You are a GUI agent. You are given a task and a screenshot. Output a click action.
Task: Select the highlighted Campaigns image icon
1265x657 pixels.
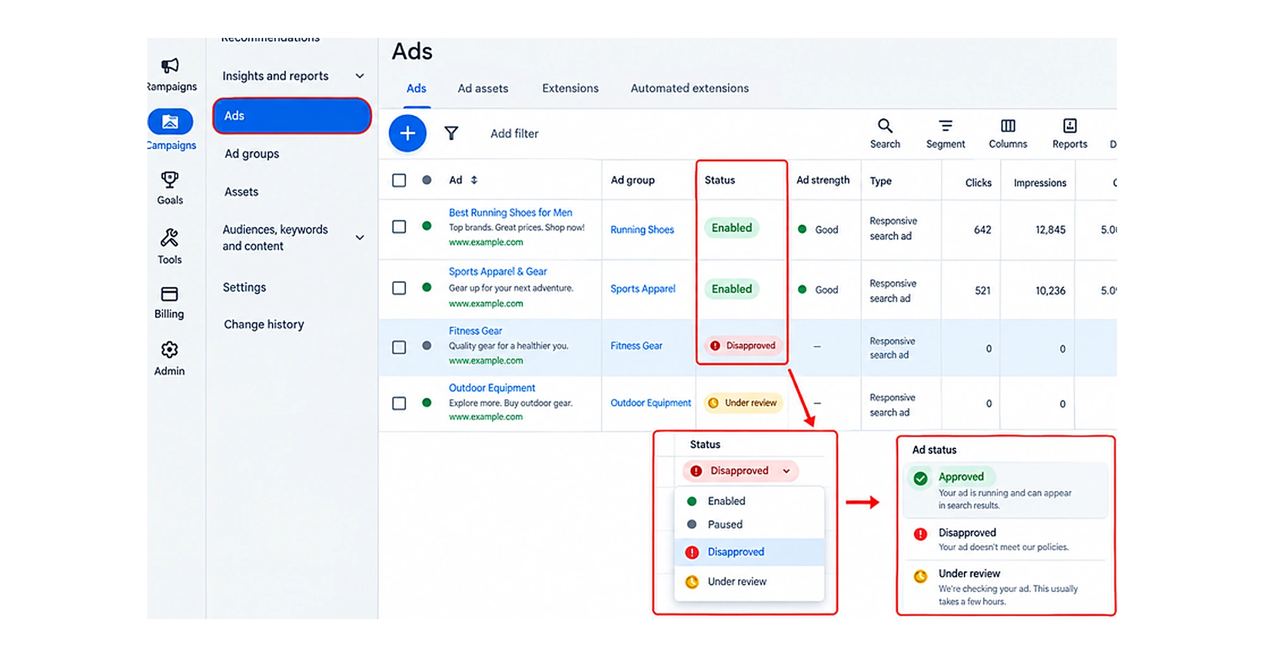170,121
